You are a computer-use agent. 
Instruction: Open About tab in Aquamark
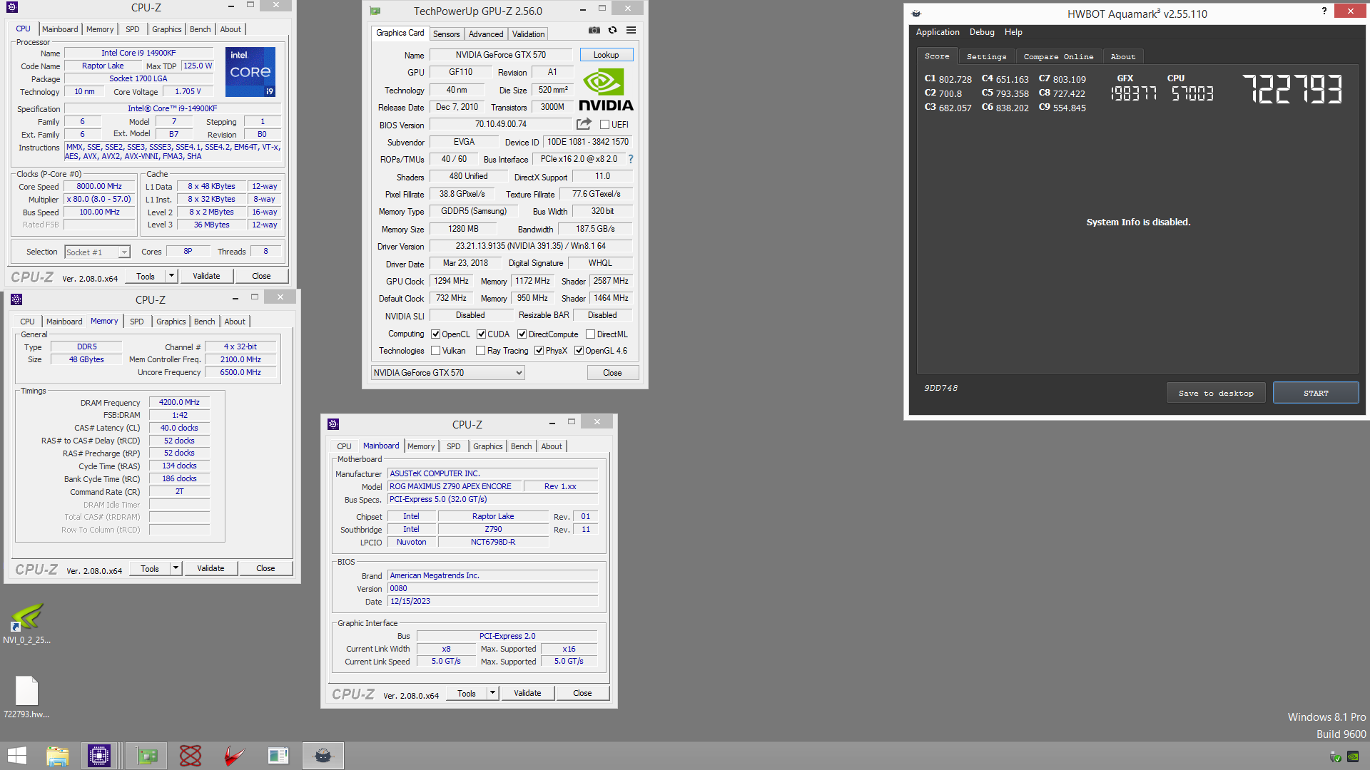click(1122, 56)
